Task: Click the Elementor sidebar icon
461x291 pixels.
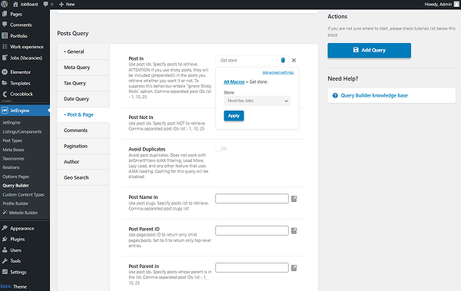Action: (x=5, y=71)
